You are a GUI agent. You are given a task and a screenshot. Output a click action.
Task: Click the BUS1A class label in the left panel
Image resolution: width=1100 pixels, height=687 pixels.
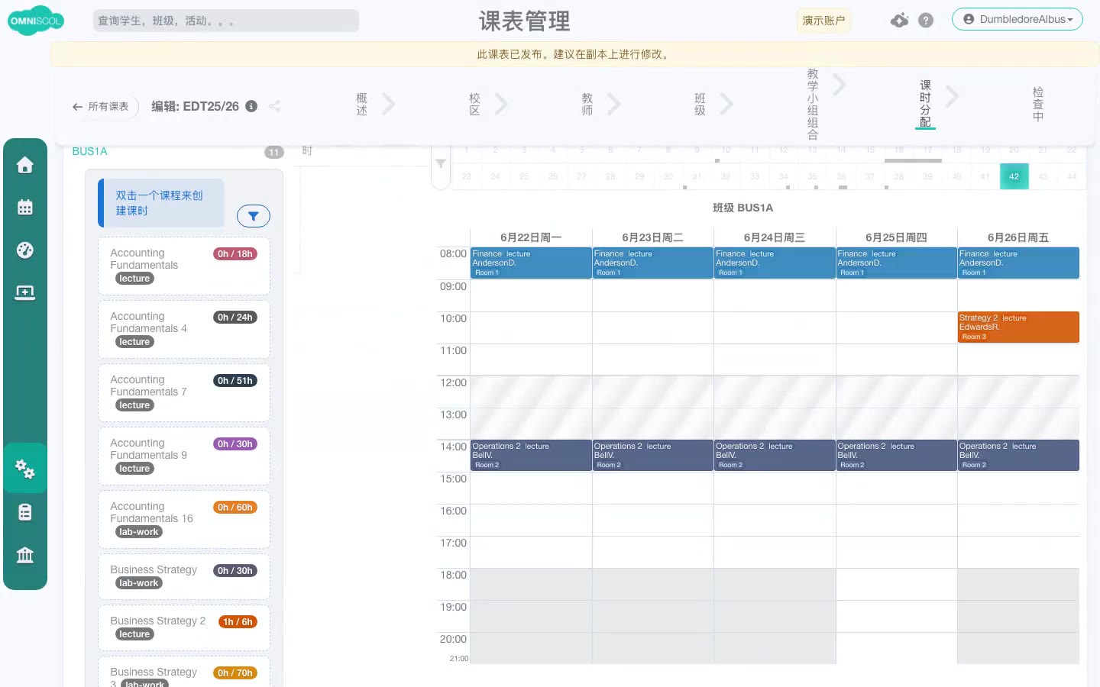(89, 151)
